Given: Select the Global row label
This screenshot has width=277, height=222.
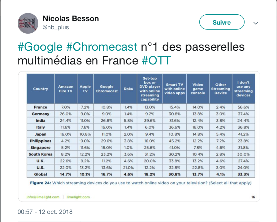Looking at the screenshot, I should [40, 174].
